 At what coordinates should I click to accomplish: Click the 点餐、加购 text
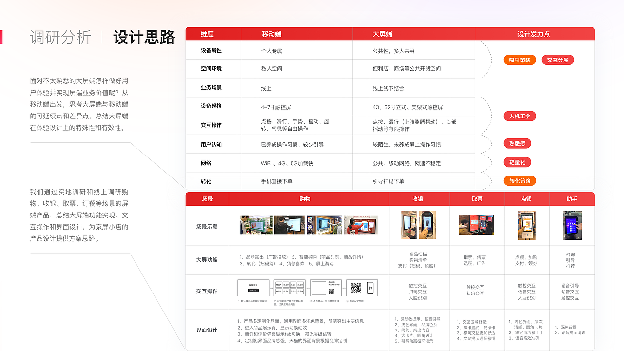click(x=526, y=257)
